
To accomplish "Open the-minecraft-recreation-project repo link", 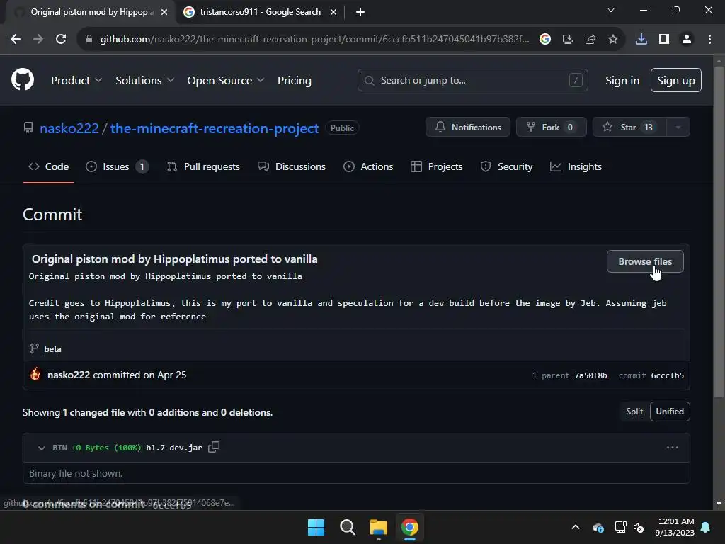I will [215, 128].
